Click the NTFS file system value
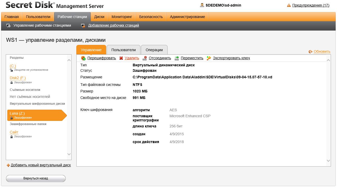 (x=138, y=85)
